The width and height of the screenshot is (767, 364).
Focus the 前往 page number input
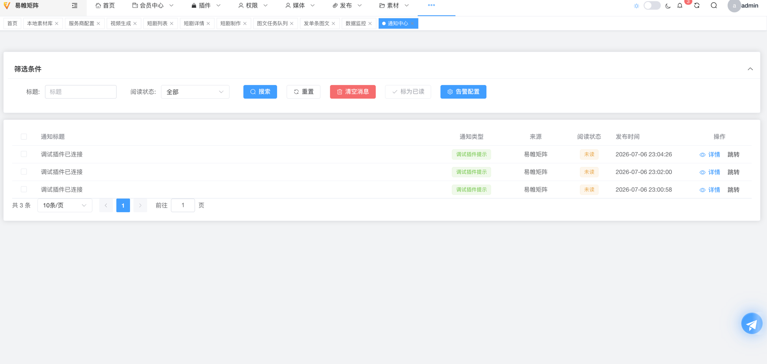tap(183, 205)
